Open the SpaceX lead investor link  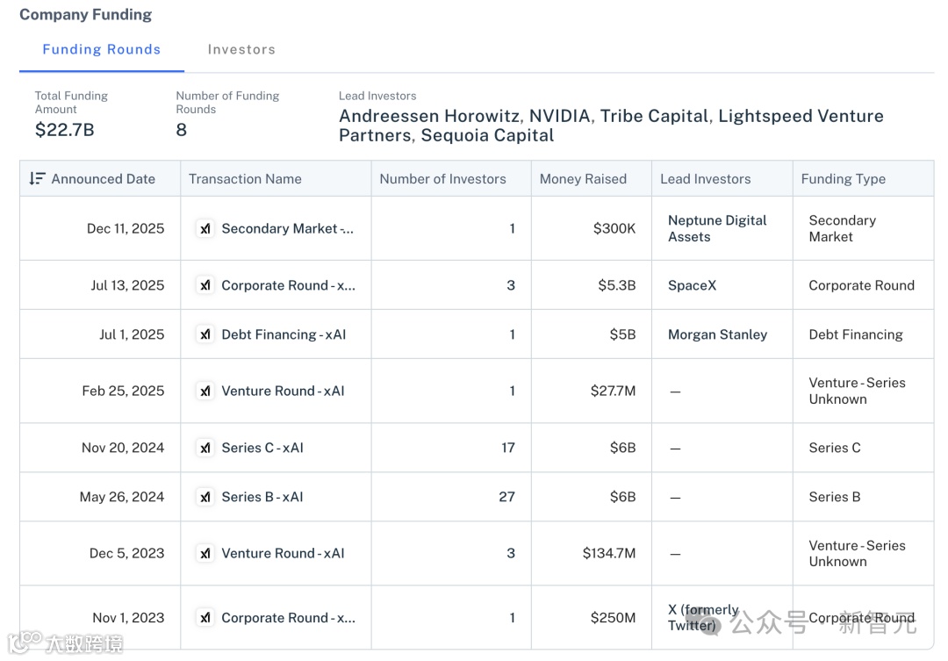point(693,285)
